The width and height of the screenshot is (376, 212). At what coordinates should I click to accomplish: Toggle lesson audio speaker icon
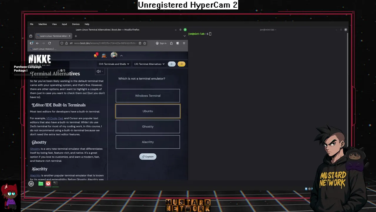[x=98, y=71]
